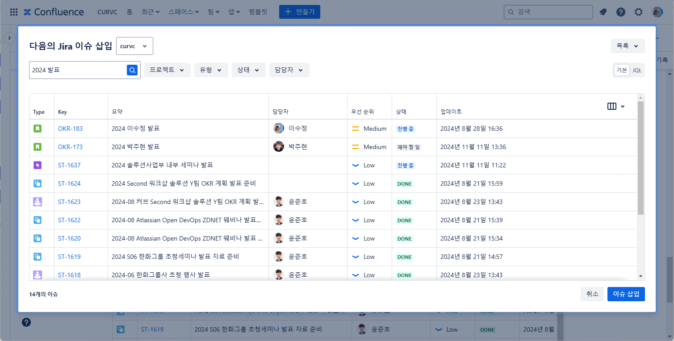The width and height of the screenshot is (674, 341).
Task: Open issue link ST-1618
Action: 69,275
